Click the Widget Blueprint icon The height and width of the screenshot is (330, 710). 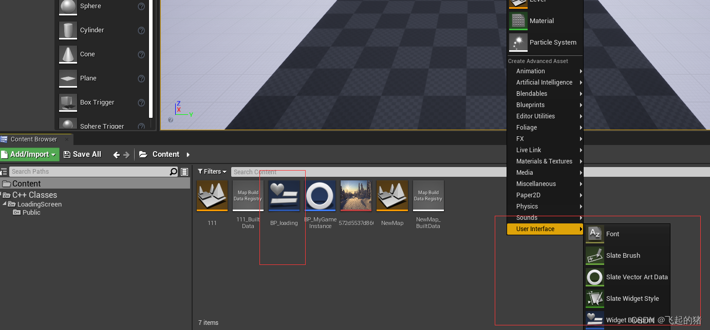pos(595,320)
